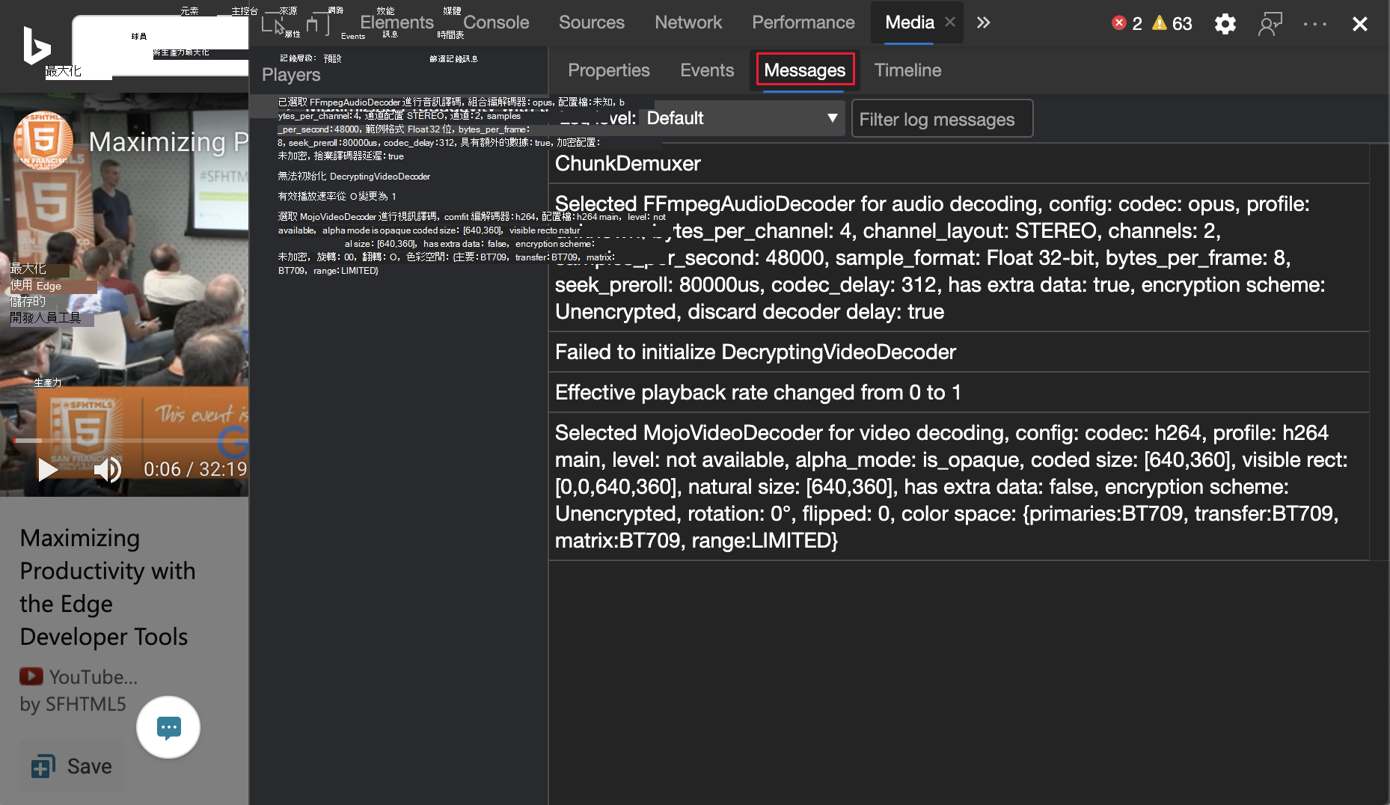Open the YouTube source link

pos(79,677)
